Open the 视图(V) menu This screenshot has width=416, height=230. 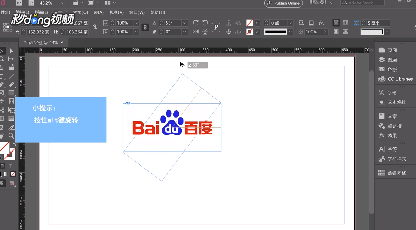tap(116, 12)
